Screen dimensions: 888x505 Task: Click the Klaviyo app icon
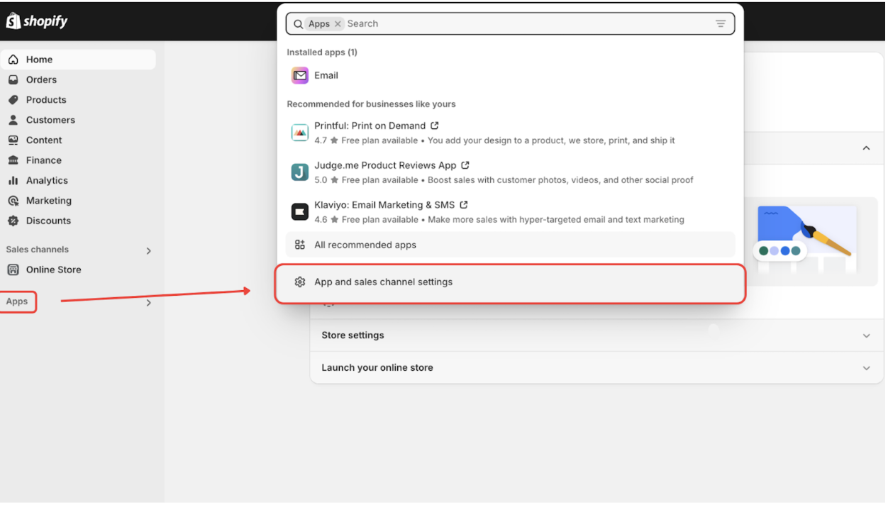(300, 211)
